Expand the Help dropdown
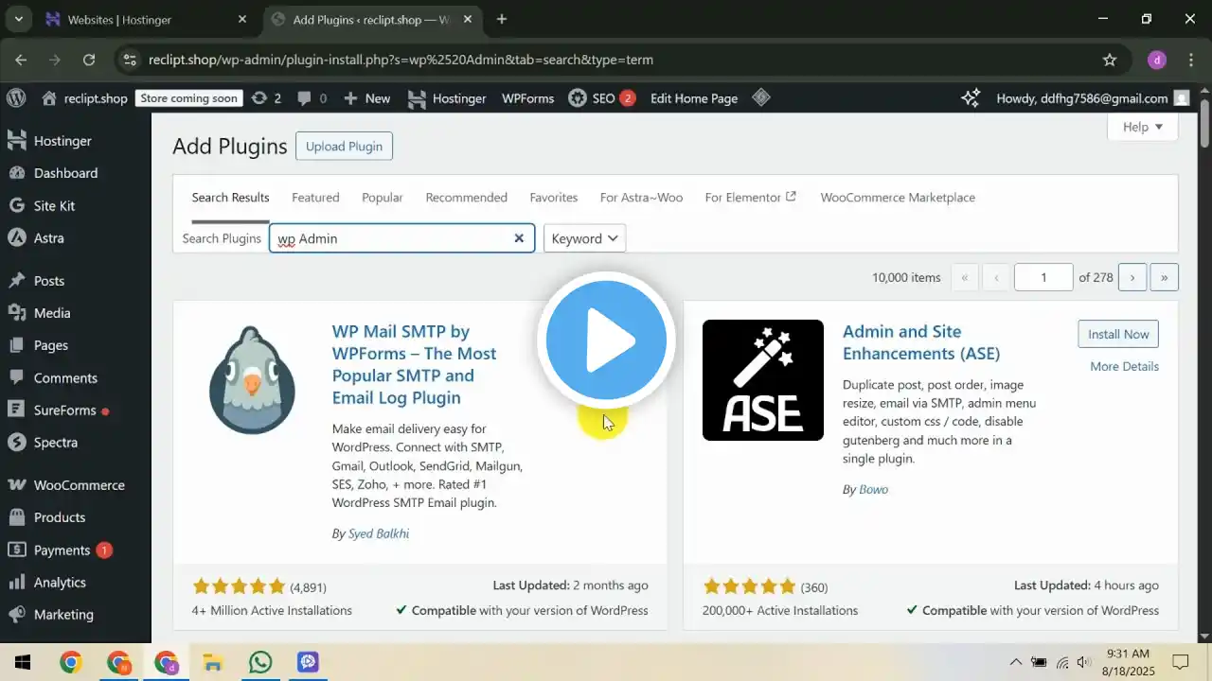 click(1142, 127)
